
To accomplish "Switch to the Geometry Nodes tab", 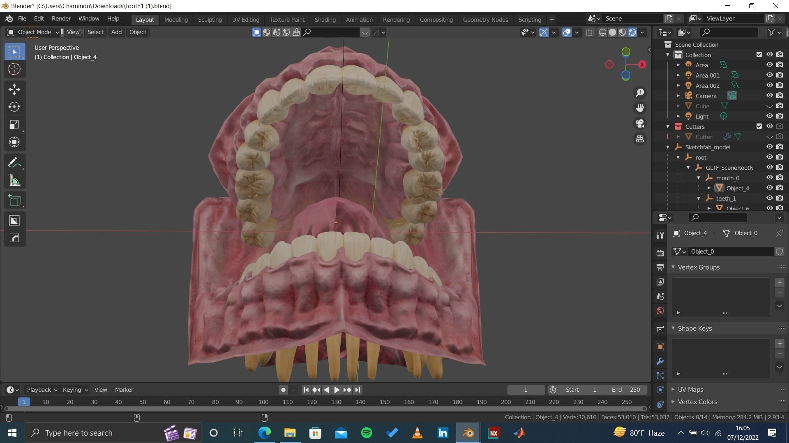I will click(x=485, y=19).
